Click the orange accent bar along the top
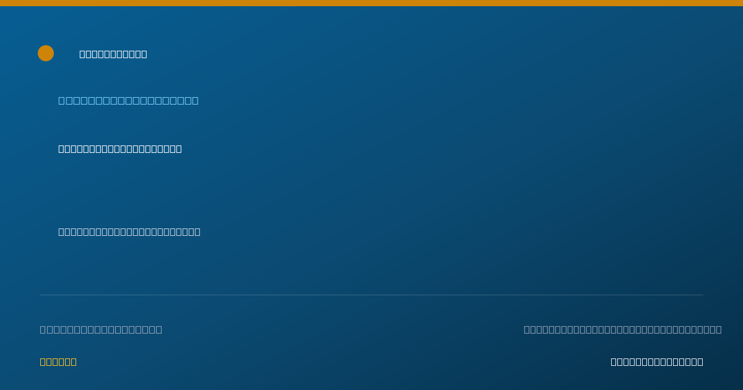 (x=371, y=3)
